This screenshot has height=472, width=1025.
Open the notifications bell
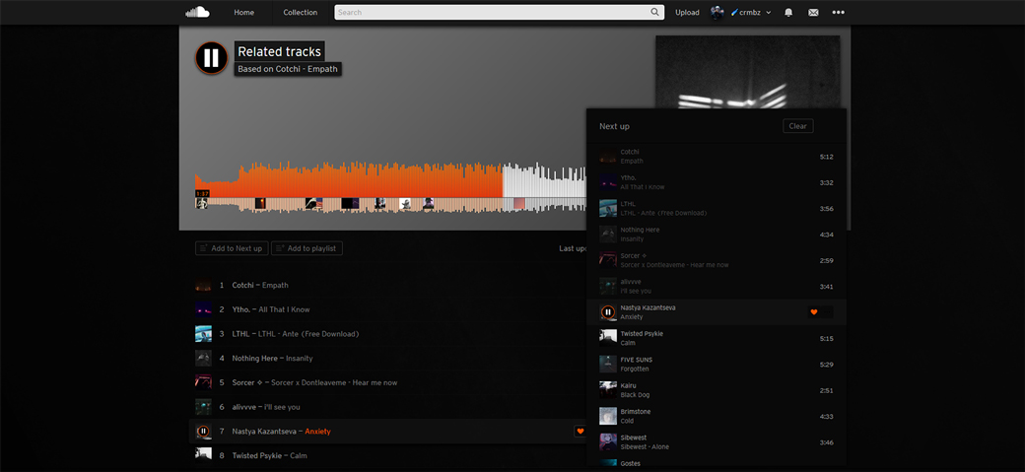click(x=788, y=13)
